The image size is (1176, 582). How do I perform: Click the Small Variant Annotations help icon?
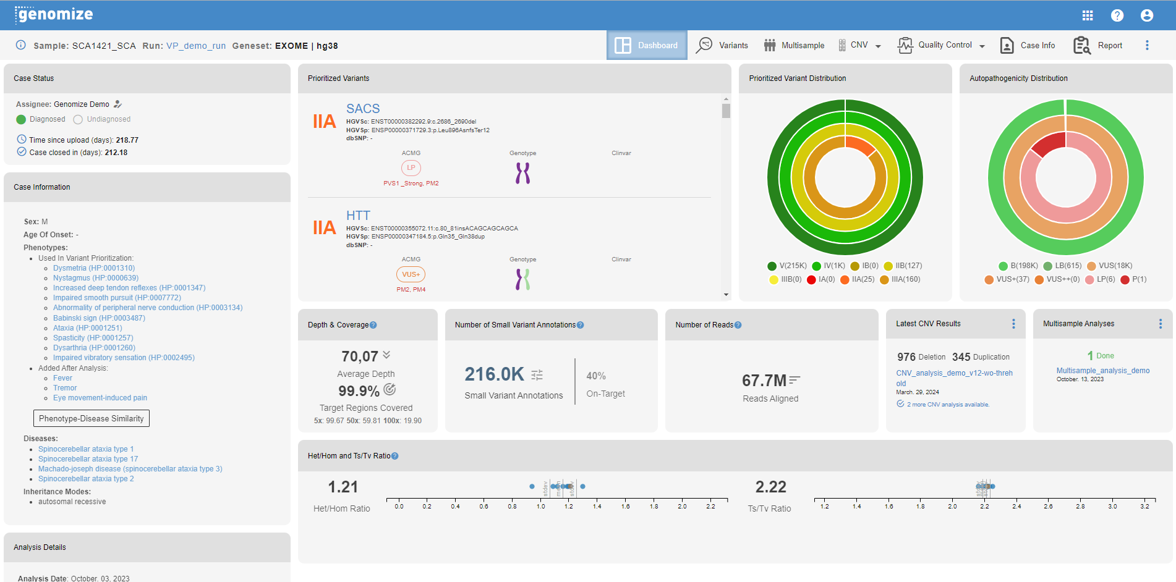[x=580, y=325]
